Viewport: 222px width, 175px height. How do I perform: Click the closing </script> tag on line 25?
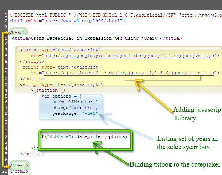(x=32, y=154)
